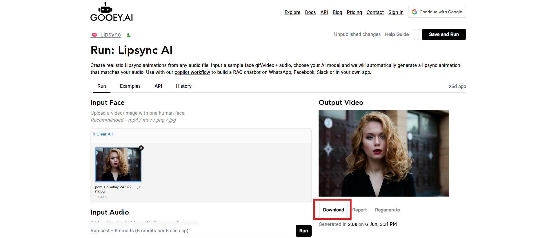This screenshot has height=238, width=547.
Task: Click the trash icon beside Clear All
Action: coord(94,134)
